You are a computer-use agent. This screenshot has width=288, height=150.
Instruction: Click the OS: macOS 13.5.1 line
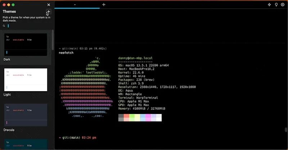click(143, 65)
